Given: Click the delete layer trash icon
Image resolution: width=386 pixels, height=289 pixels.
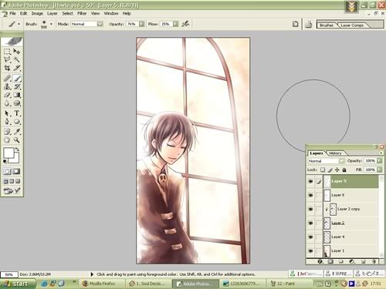Looking at the screenshot, I should pos(374,261).
